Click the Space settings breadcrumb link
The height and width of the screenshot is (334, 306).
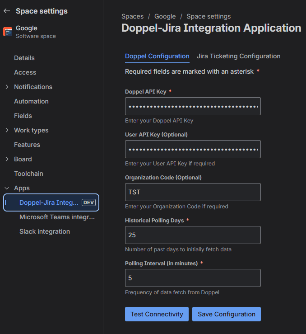point(209,16)
